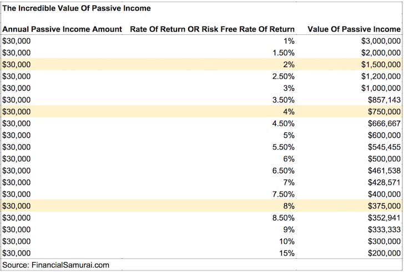Select the highlighted $375,000 value cell

[x=384, y=206]
